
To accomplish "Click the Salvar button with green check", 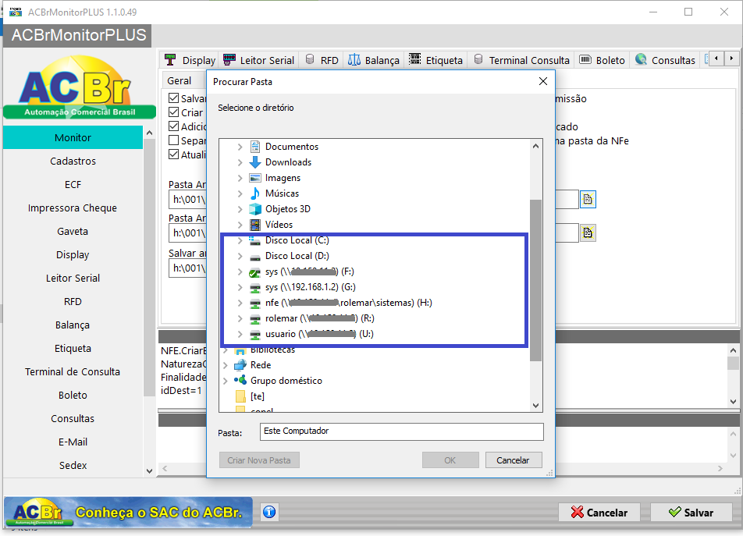I will point(691,513).
